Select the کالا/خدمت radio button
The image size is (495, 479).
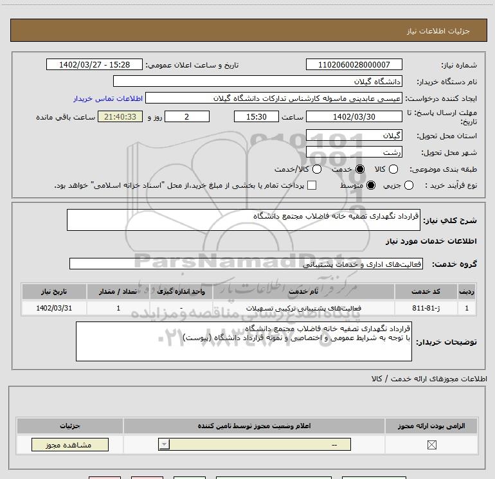(x=317, y=169)
